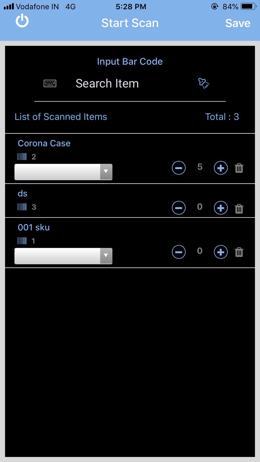Decrease 001 sku quantity
The image size is (260, 462).
[x=179, y=252]
